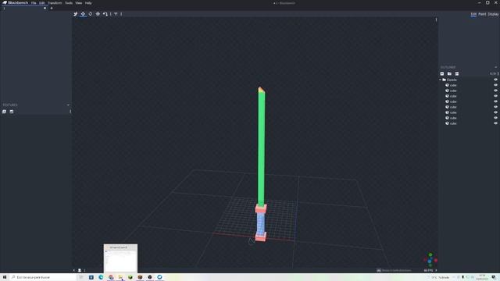The height and width of the screenshot is (281, 500).
Task: Hide the fifth cube under Espada
Action: click(x=495, y=107)
